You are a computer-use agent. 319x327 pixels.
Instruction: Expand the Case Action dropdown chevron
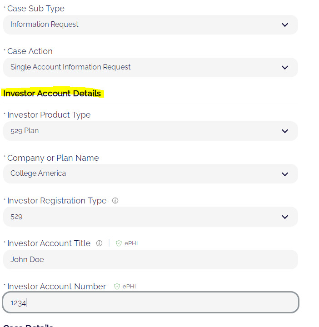[285, 68]
